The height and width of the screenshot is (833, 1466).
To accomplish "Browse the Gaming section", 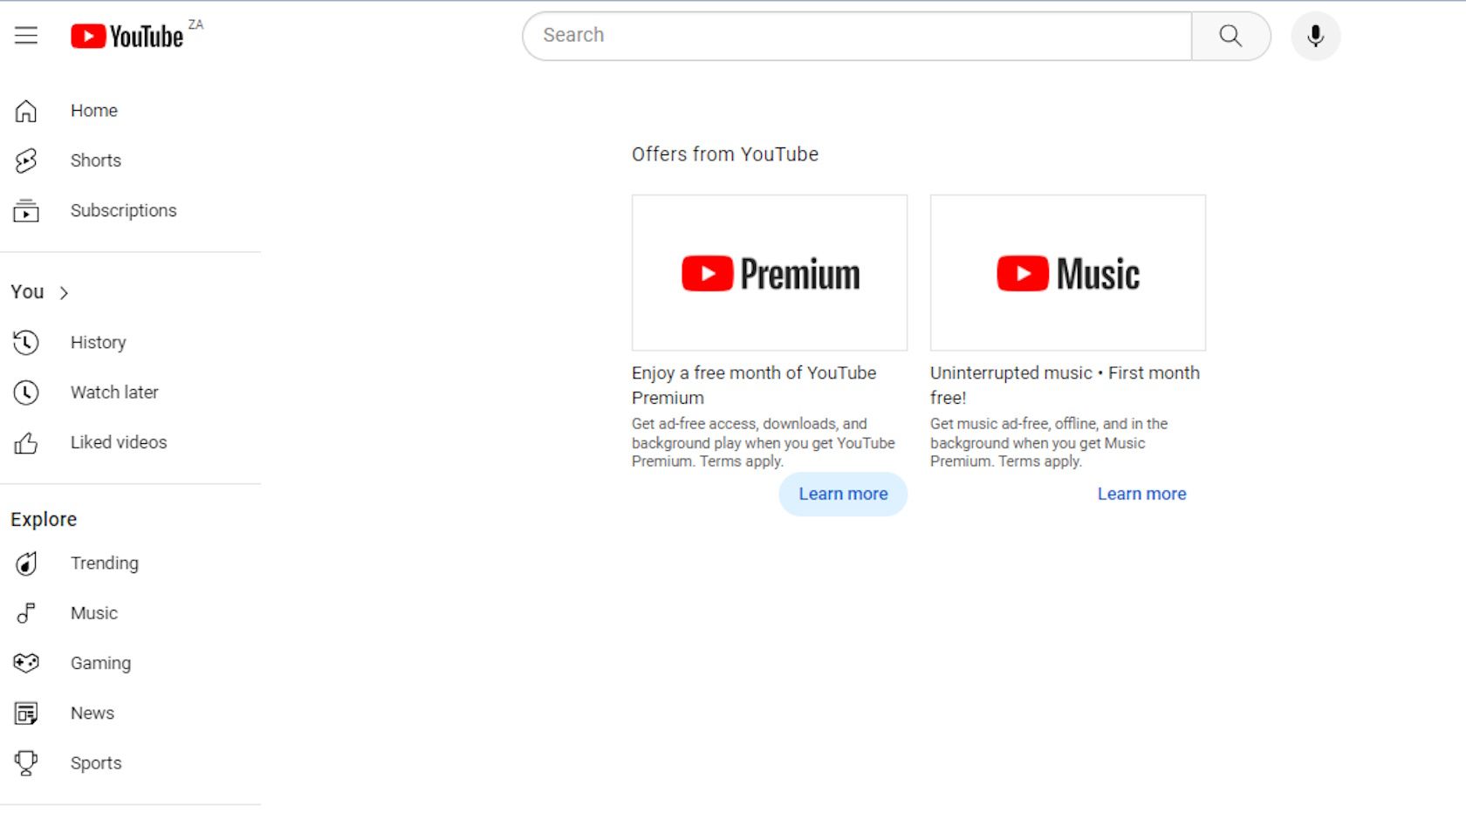I will tap(100, 662).
